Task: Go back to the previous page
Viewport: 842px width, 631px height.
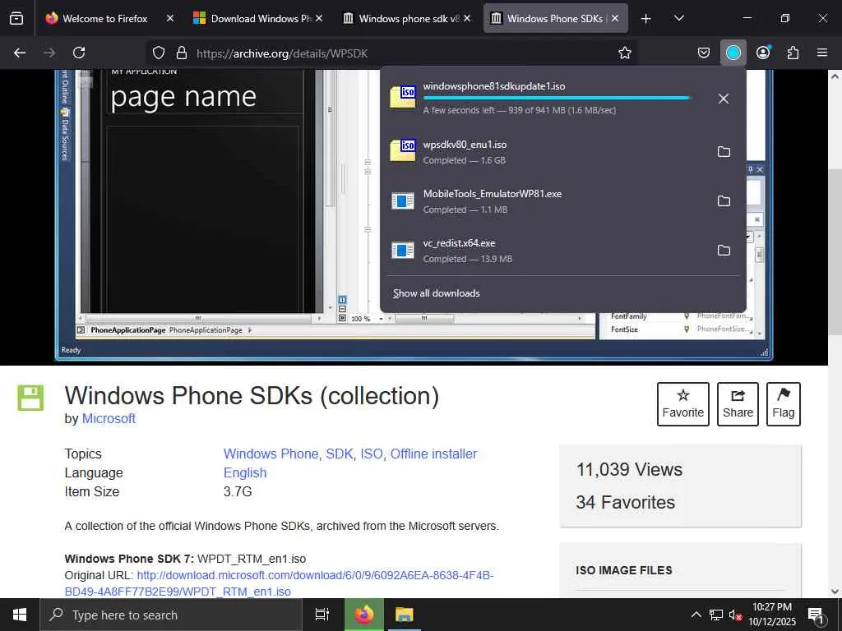Action: coord(20,53)
